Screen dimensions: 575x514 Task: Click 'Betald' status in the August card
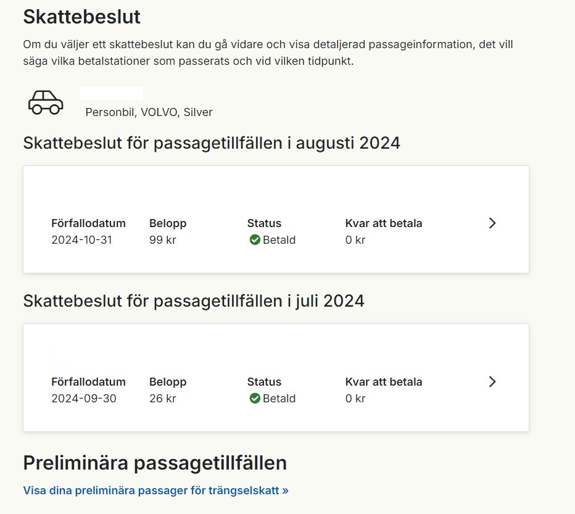pyautogui.click(x=279, y=240)
